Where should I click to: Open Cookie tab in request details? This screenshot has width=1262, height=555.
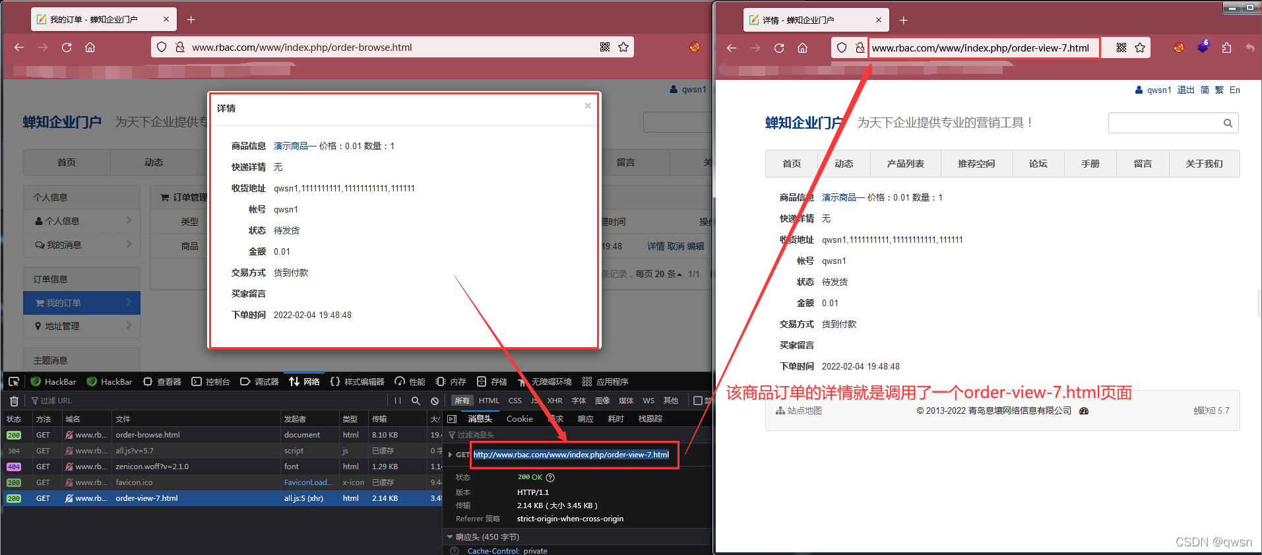(x=519, y=419)
